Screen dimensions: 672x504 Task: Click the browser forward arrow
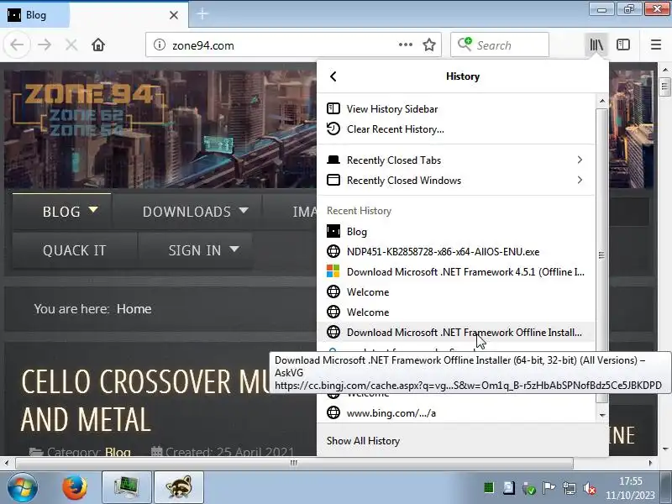[45, 45]
